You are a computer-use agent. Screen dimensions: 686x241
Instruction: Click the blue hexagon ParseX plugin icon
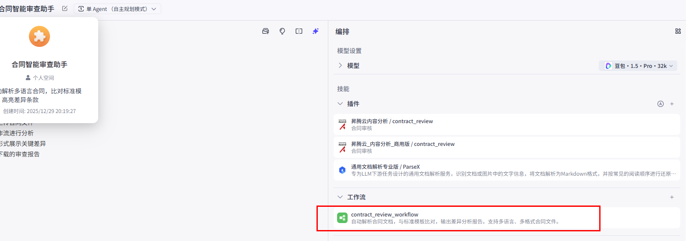click(342, 170)
